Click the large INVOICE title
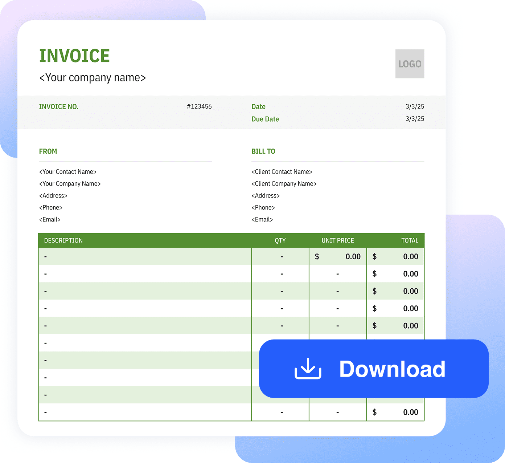505x463 pixels. [x=74, y=56]
